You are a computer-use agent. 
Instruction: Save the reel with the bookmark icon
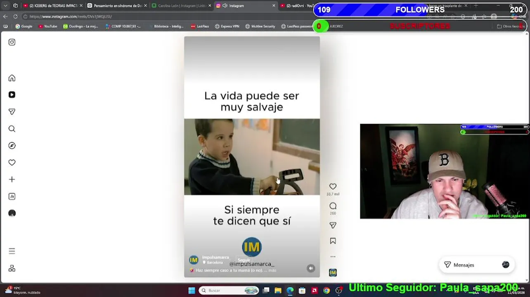point(333,241)
